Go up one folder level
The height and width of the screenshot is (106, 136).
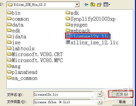coord(93,5)
